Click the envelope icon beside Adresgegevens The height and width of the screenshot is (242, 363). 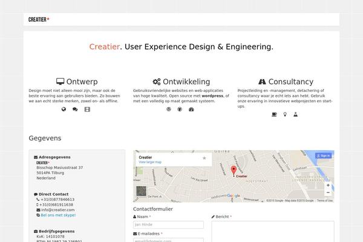[x=36, y=157]
